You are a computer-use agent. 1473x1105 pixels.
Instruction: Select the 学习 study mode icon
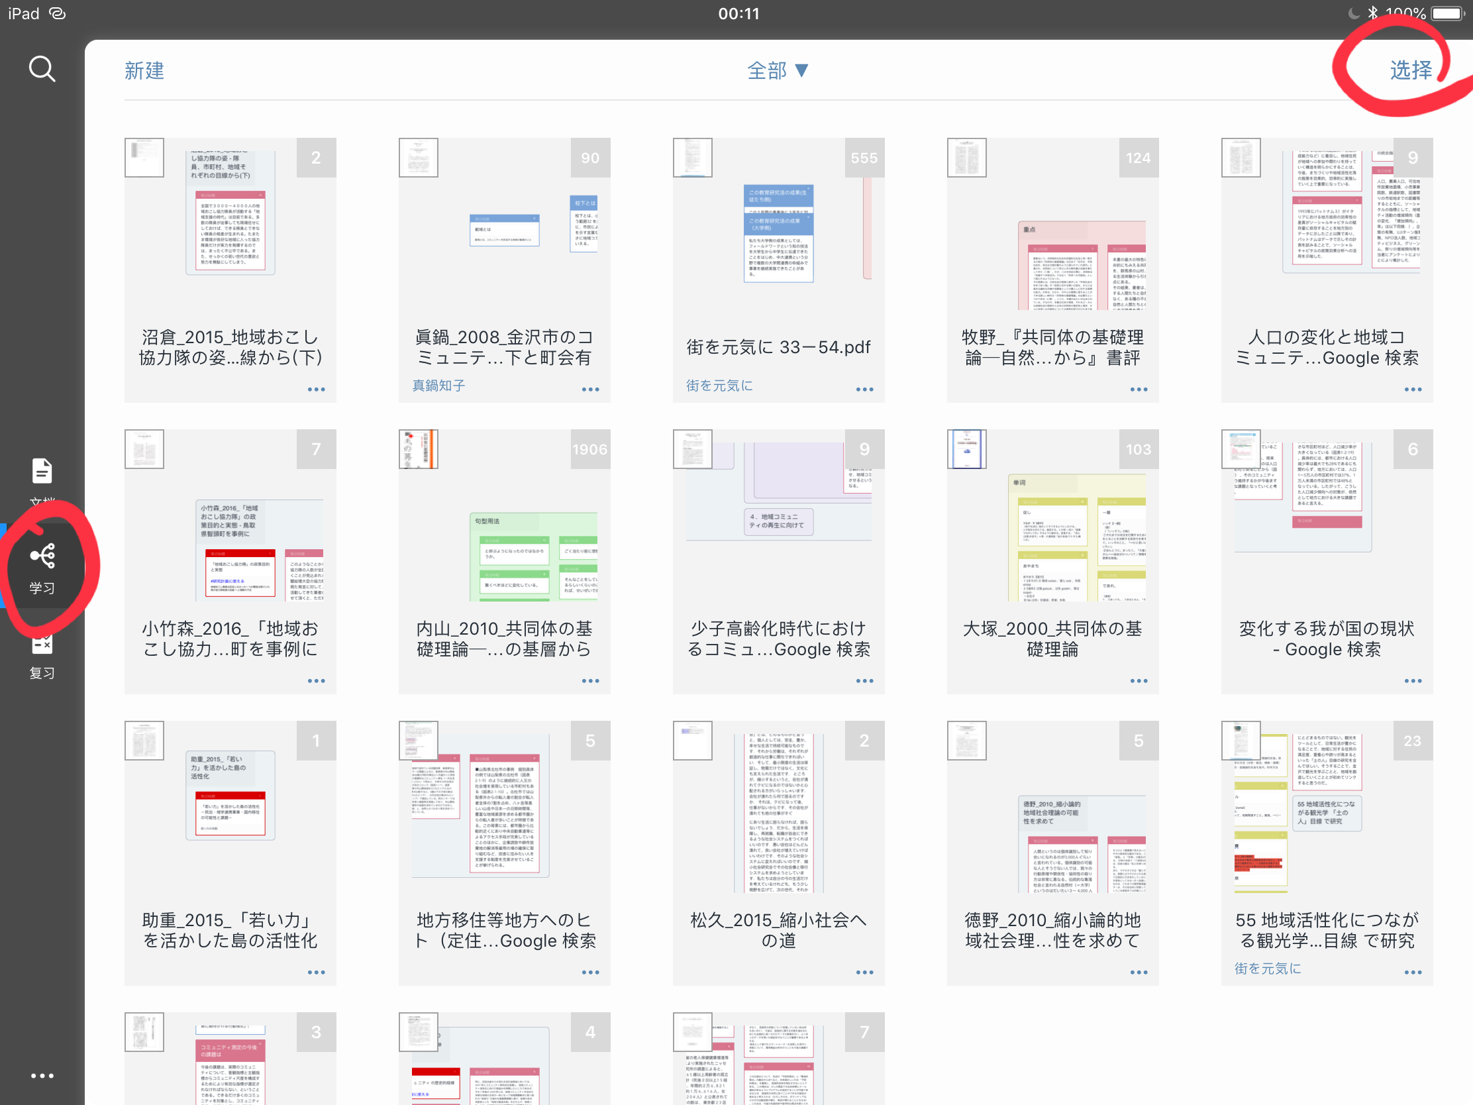[42, 568]
